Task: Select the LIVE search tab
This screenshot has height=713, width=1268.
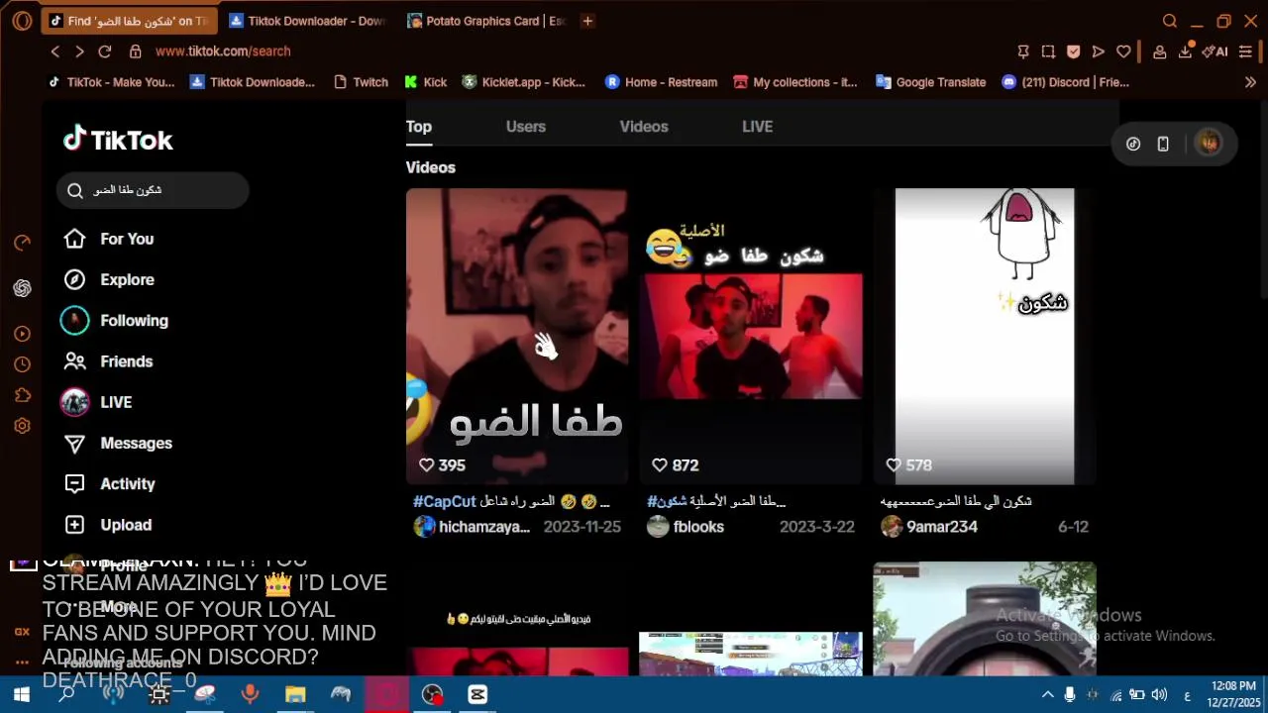Action: click(x=757, y=127)
